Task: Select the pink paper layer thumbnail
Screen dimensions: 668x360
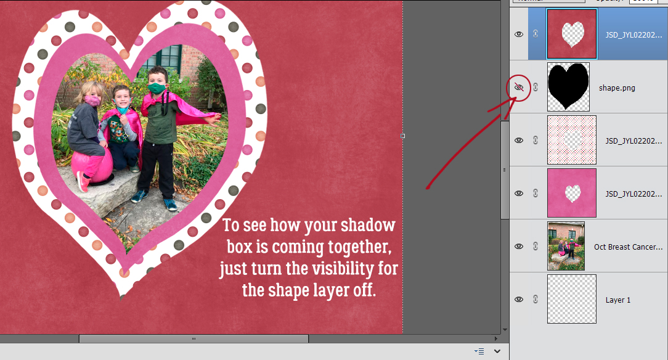Action: pyautogui.click(x=572, y=193)
